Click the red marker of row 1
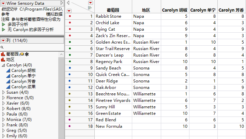246x139 pixels. pyautogui.click(x=70, y=16)
